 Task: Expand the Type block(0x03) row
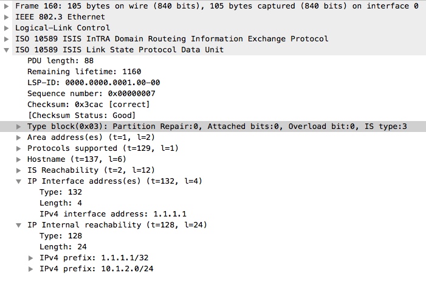tap(19, 127)
